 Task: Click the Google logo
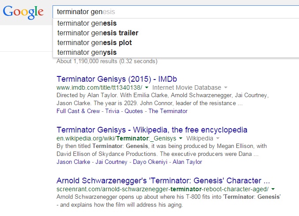tap(23, 12)
